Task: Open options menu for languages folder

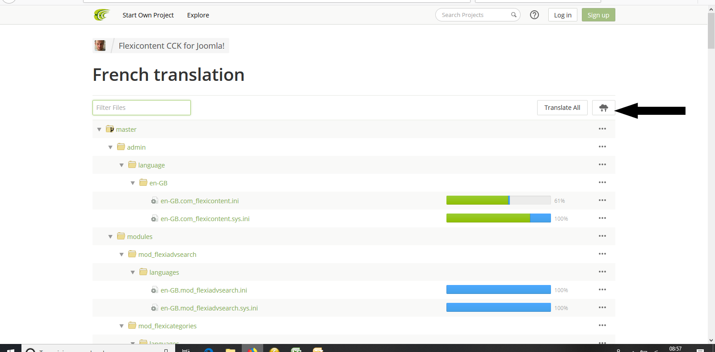Action: click(x=602, y=272)
